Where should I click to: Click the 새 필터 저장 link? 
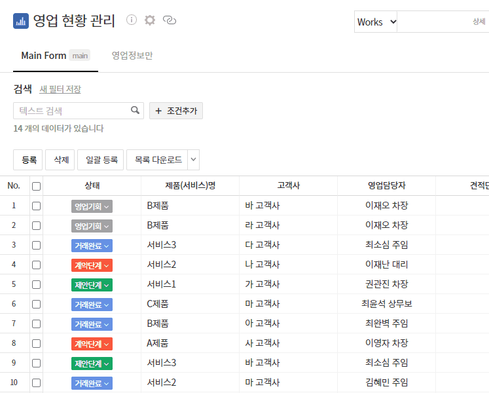click(x=60, y=89)
